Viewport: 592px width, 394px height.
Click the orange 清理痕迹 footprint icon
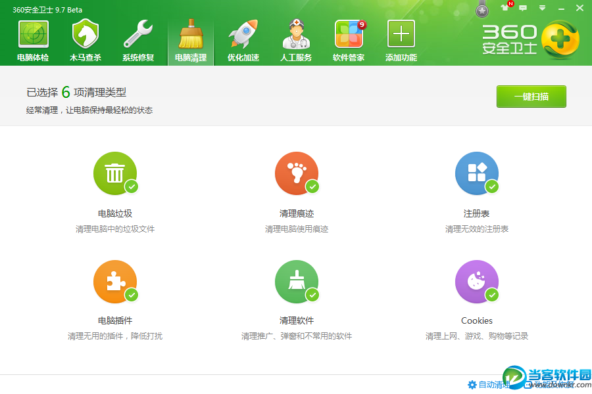297,173
